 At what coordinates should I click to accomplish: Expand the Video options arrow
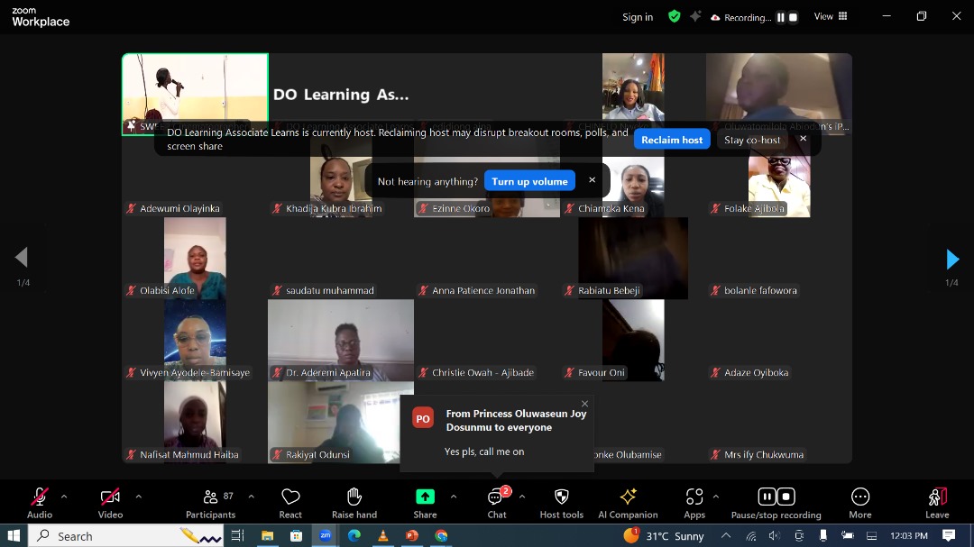tap(138, 497)
